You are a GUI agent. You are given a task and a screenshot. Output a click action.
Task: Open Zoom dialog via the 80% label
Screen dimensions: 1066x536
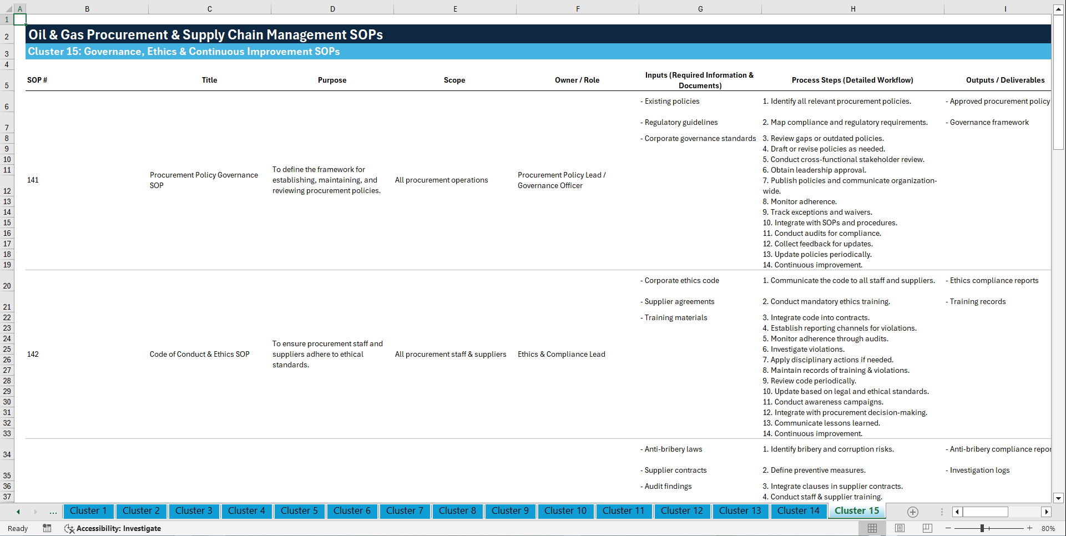click(x=1048, y=528)
